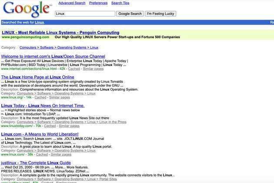Focus the search box containing Linux
Screen dimensions: 274x183
(x=85, y=14)
